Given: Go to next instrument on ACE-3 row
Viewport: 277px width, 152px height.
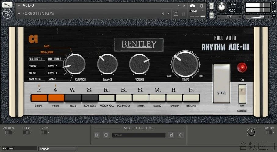Looking at the screenshot, I should [x=184, y=6].
